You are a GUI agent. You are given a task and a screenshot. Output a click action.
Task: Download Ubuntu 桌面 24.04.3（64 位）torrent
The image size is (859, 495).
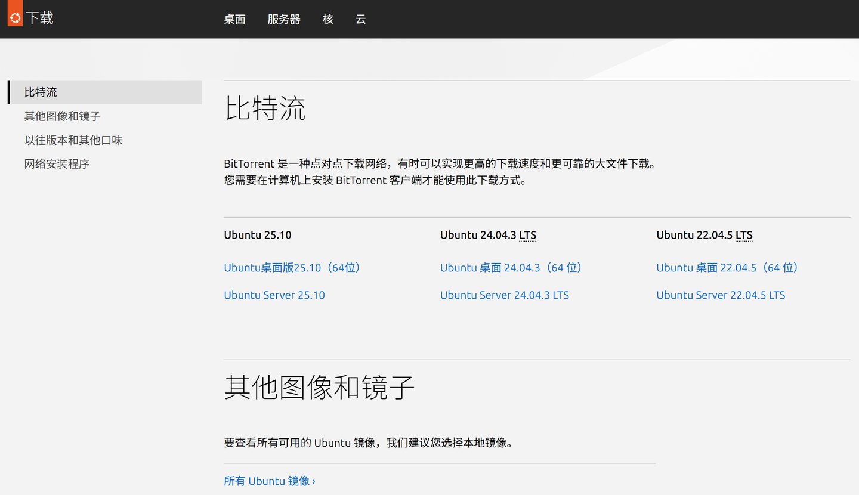coord(511,268)
